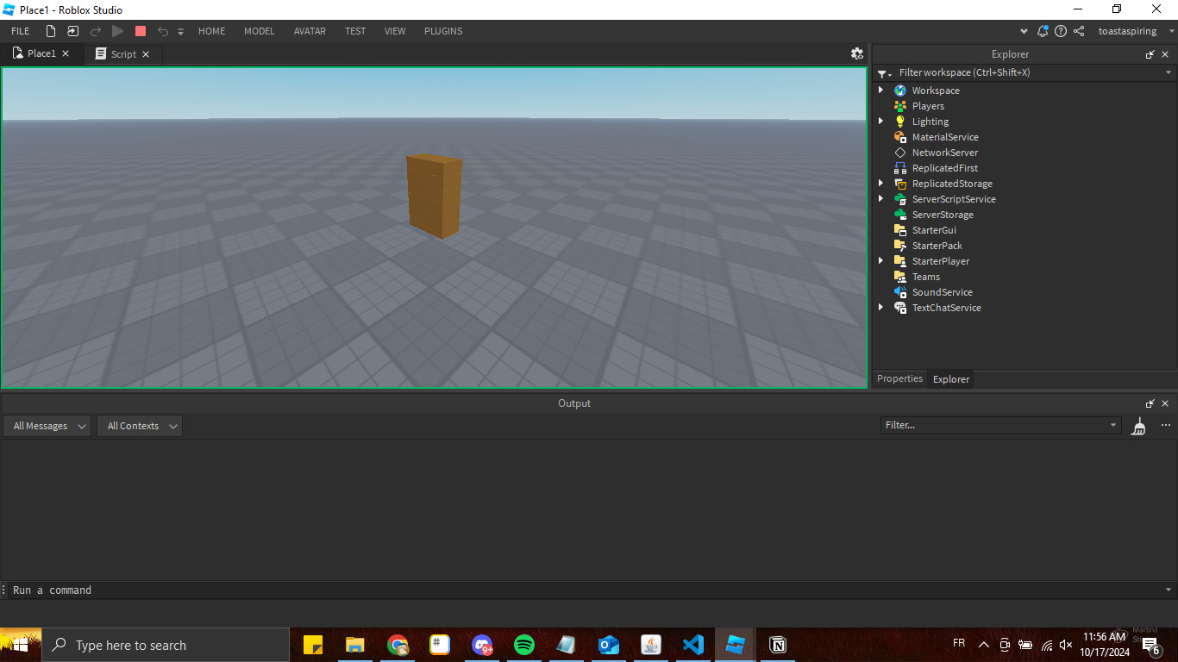Click the notifications bell near the username
This screenshot has height=662, width=1178.
pos(1043,30)
